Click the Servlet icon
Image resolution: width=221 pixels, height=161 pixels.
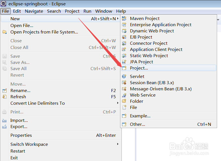pos(124,77)
